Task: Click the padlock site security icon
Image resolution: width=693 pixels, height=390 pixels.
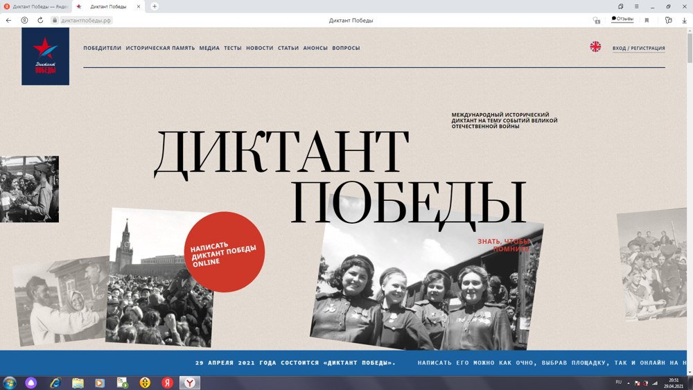Action: click(x=55, y=20)
